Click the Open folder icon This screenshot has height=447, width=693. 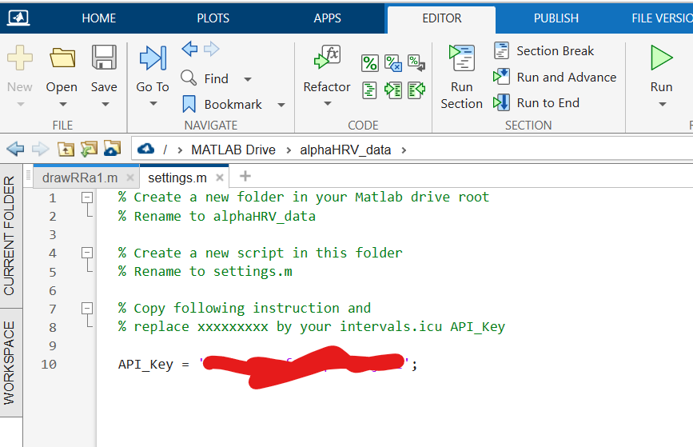click(x=62, y=58)
